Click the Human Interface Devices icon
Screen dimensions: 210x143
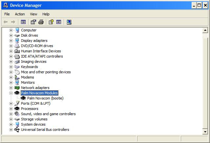[17, 51]
